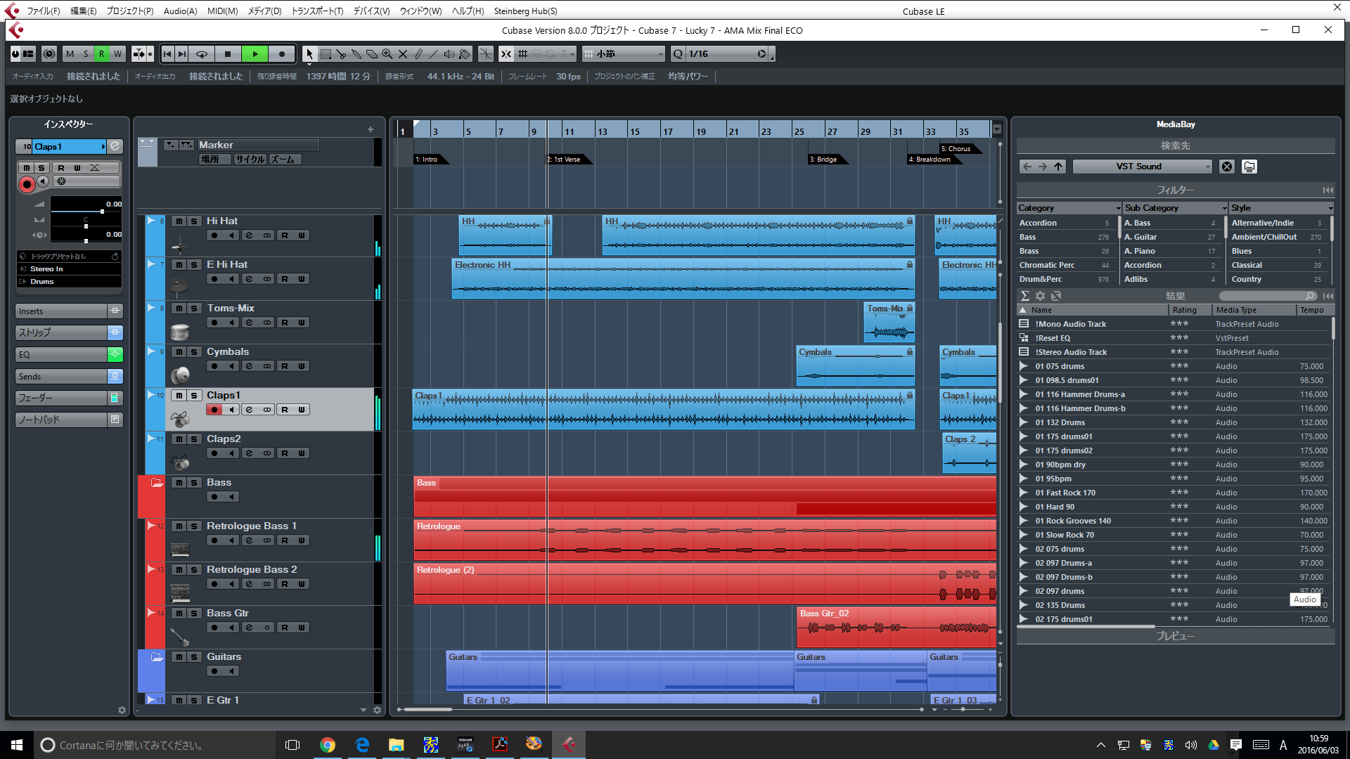This screenshot has width=1350, height=759.
Task: Select the Object Selection arrow tool
Action: tap(309, 54)
